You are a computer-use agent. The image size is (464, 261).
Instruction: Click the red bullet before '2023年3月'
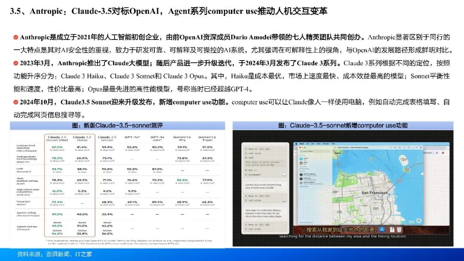pyautogui.click(x=16, y=63)
